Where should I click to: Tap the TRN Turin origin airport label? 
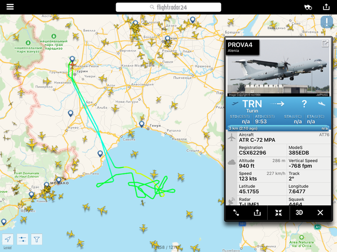[252, 106]
